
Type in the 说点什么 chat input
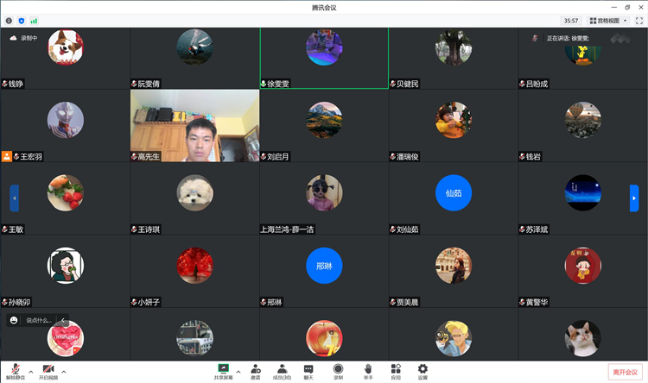[39, 320]
